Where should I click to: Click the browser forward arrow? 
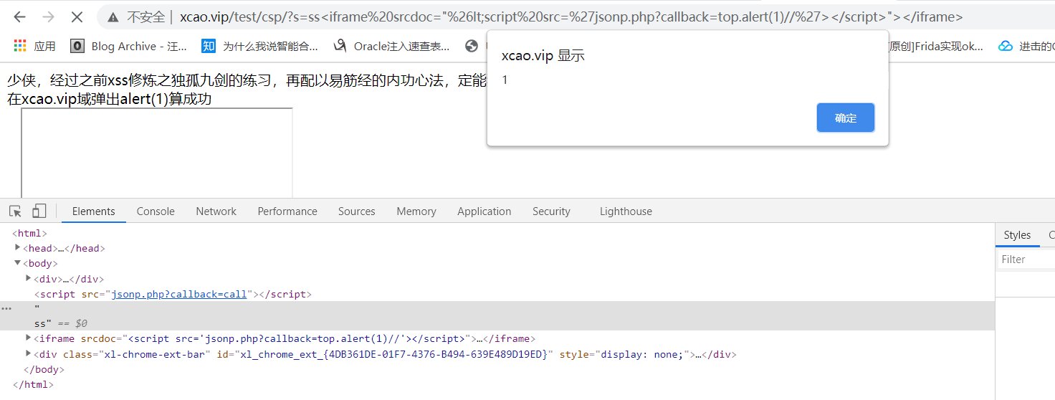pyautogui.click(x=48, y=16)
